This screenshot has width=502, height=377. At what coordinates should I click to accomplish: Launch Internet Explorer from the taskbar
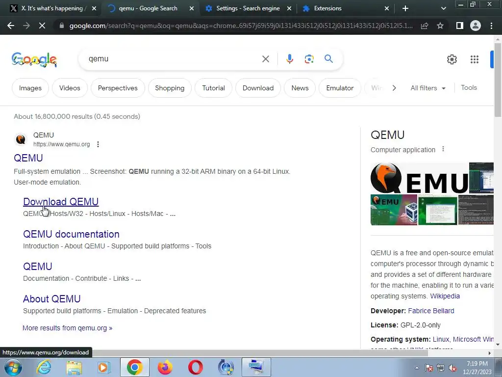[44, 367]
